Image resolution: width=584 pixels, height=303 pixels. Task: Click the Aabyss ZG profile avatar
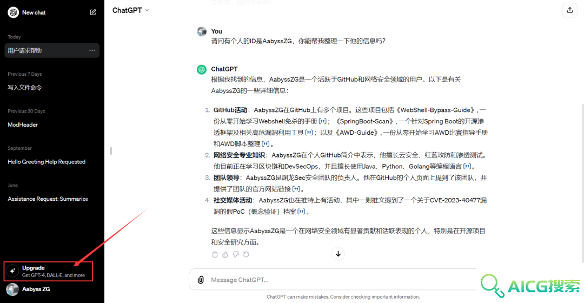click(x=12, y=289)
